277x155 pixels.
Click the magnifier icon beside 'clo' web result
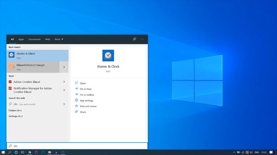[10, 104]
